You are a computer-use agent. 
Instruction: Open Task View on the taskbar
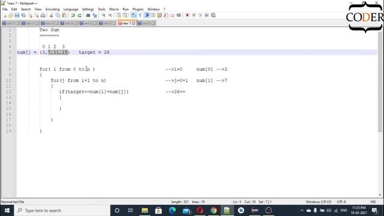pos(130,211)
